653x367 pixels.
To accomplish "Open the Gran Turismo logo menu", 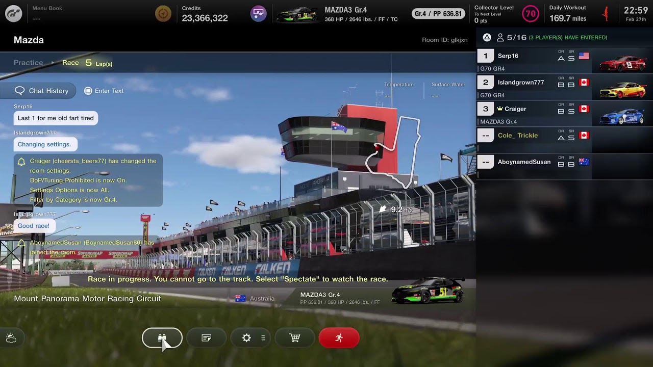I will coord(14,14).
